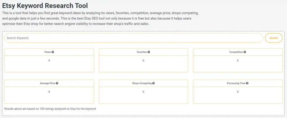Image resolution: width=287 pixels, height=118 pixels.
Task: Click the Processing Time value 0
Action: point(238,92)
